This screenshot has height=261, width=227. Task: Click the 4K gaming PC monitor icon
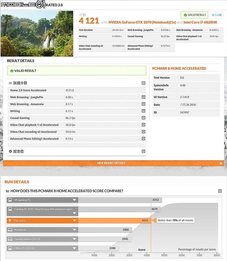pyautogui.click(x=10, y=200)
